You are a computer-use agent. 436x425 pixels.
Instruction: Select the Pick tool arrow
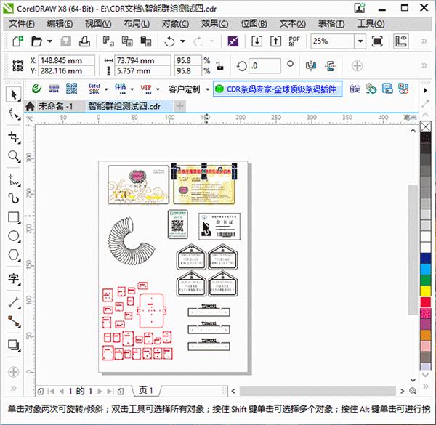13,94
